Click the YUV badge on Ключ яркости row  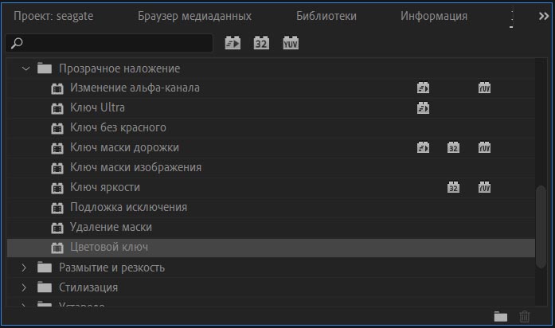pyautogui.click(x=484, y=188)
